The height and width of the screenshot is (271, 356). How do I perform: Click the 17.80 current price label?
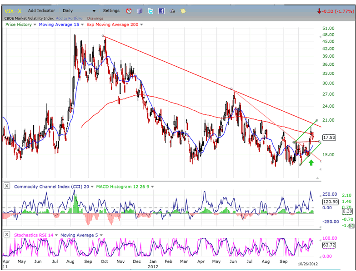[x=329, y=137]
